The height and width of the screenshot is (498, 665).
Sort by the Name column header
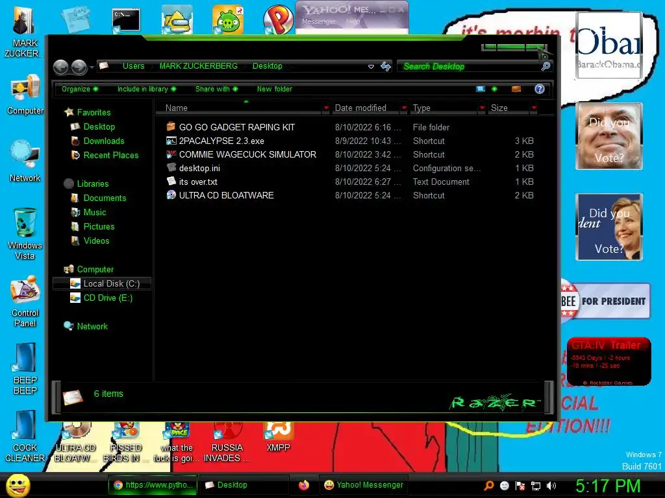point(239,108)
